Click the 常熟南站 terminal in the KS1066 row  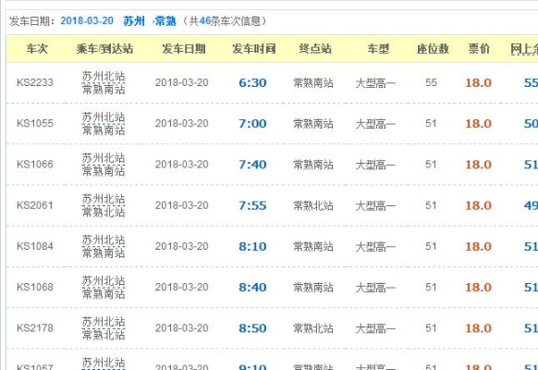pyautogui.click(x=313, y=165)
